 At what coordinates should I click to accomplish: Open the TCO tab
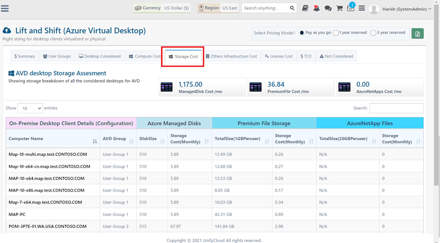(x=306, y=56)
